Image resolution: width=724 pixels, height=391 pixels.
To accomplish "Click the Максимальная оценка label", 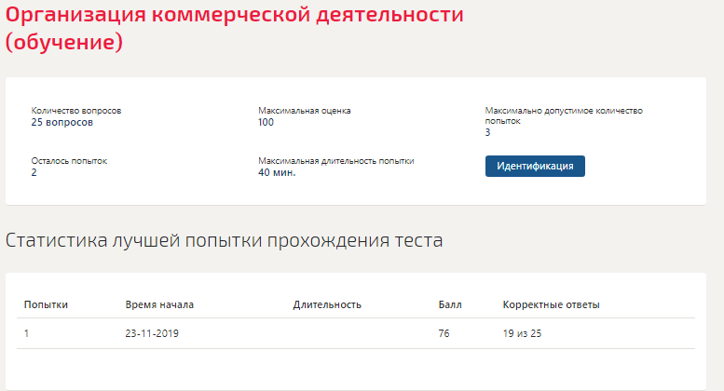I will 305,111.
